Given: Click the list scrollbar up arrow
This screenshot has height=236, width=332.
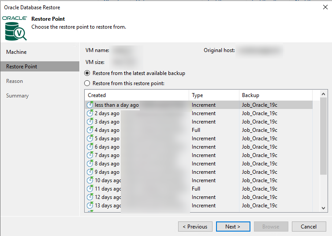Looking at the screenshot, I should (x=323, y=94).
